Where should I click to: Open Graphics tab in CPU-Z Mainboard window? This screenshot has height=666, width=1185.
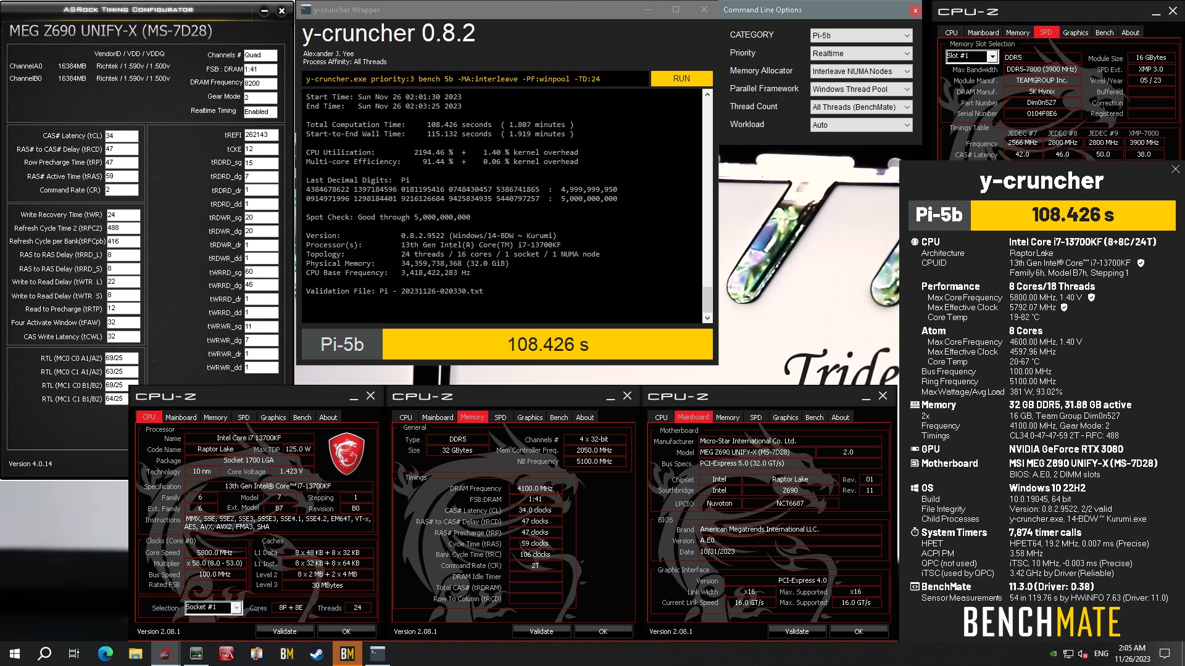(785, 417)
